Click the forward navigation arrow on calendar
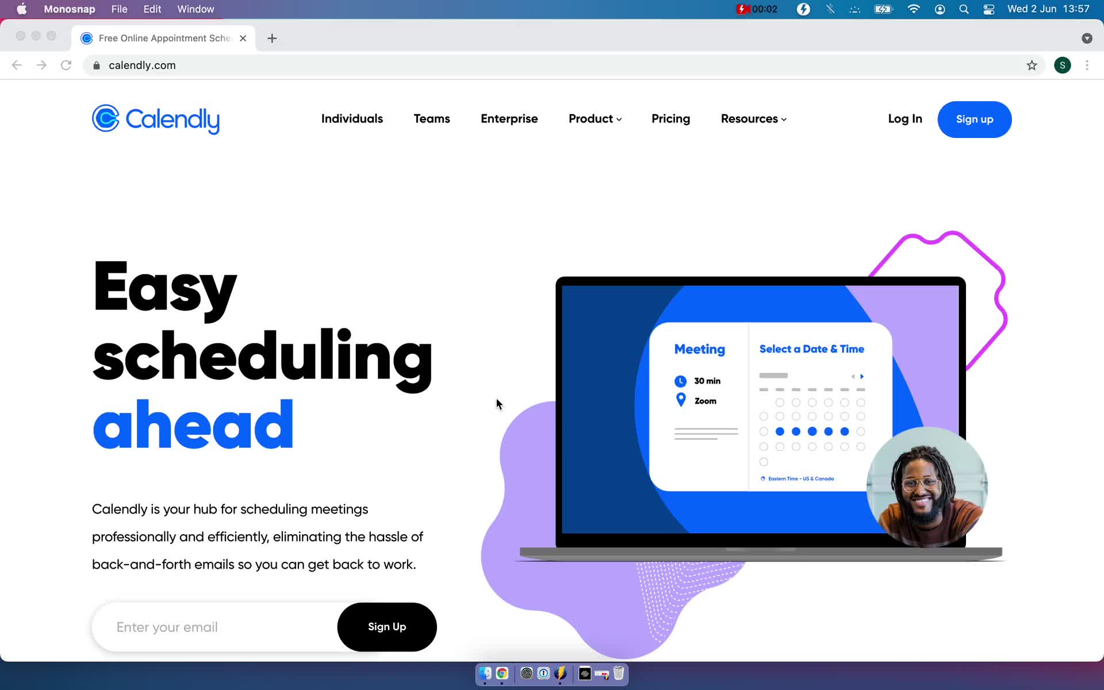 click(861, 376)
